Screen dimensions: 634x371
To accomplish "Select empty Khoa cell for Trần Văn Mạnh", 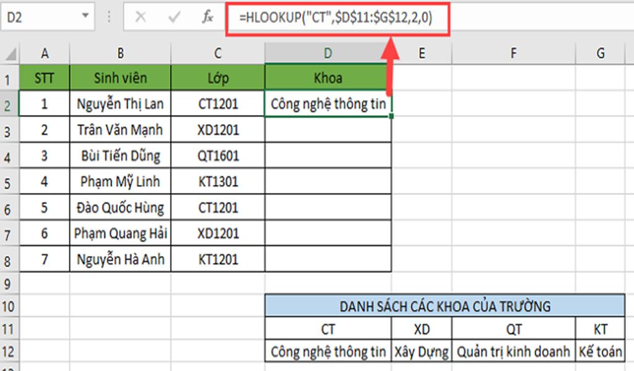I will 328,130.
